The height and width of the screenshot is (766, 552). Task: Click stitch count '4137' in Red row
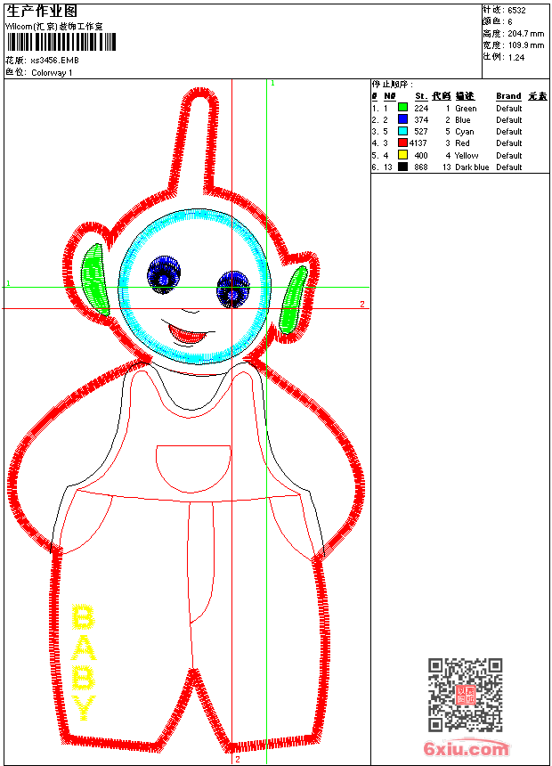pyautogui.click(x=418, y=143)
